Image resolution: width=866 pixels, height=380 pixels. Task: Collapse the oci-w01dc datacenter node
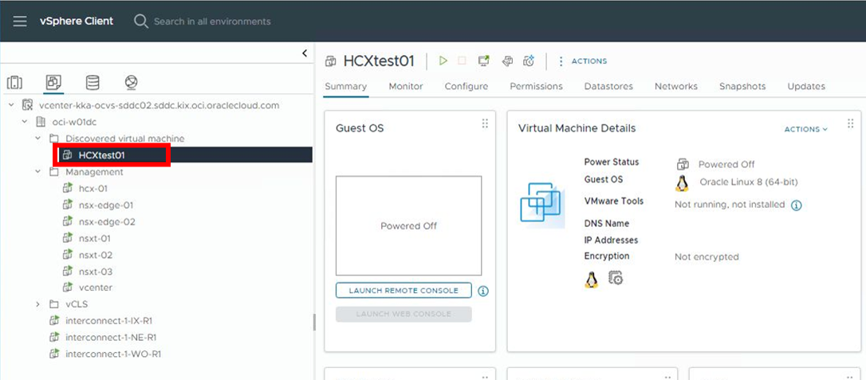(x=25, y=122)
